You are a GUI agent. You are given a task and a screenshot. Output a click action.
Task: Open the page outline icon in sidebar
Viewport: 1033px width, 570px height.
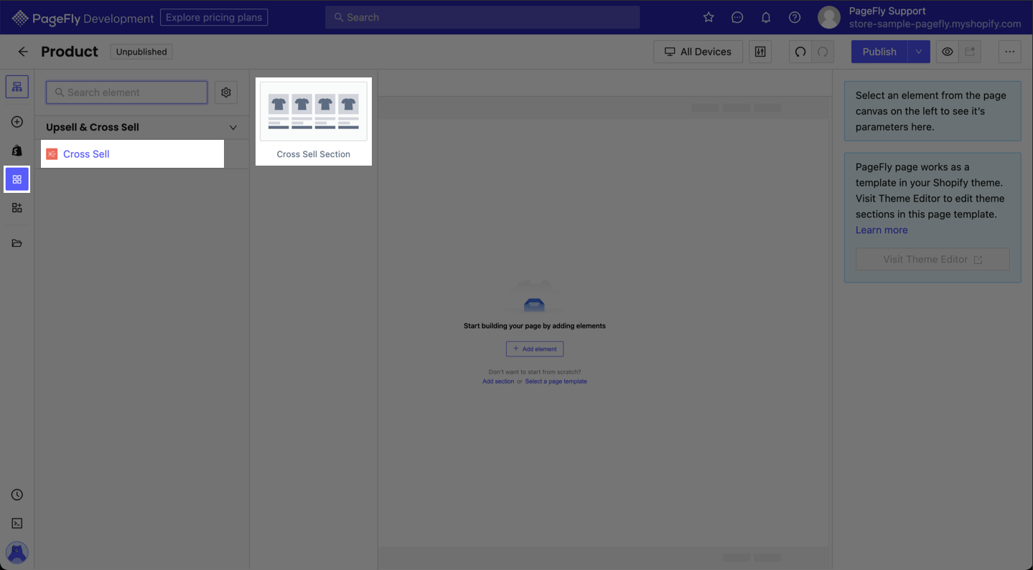pos(17,87)
